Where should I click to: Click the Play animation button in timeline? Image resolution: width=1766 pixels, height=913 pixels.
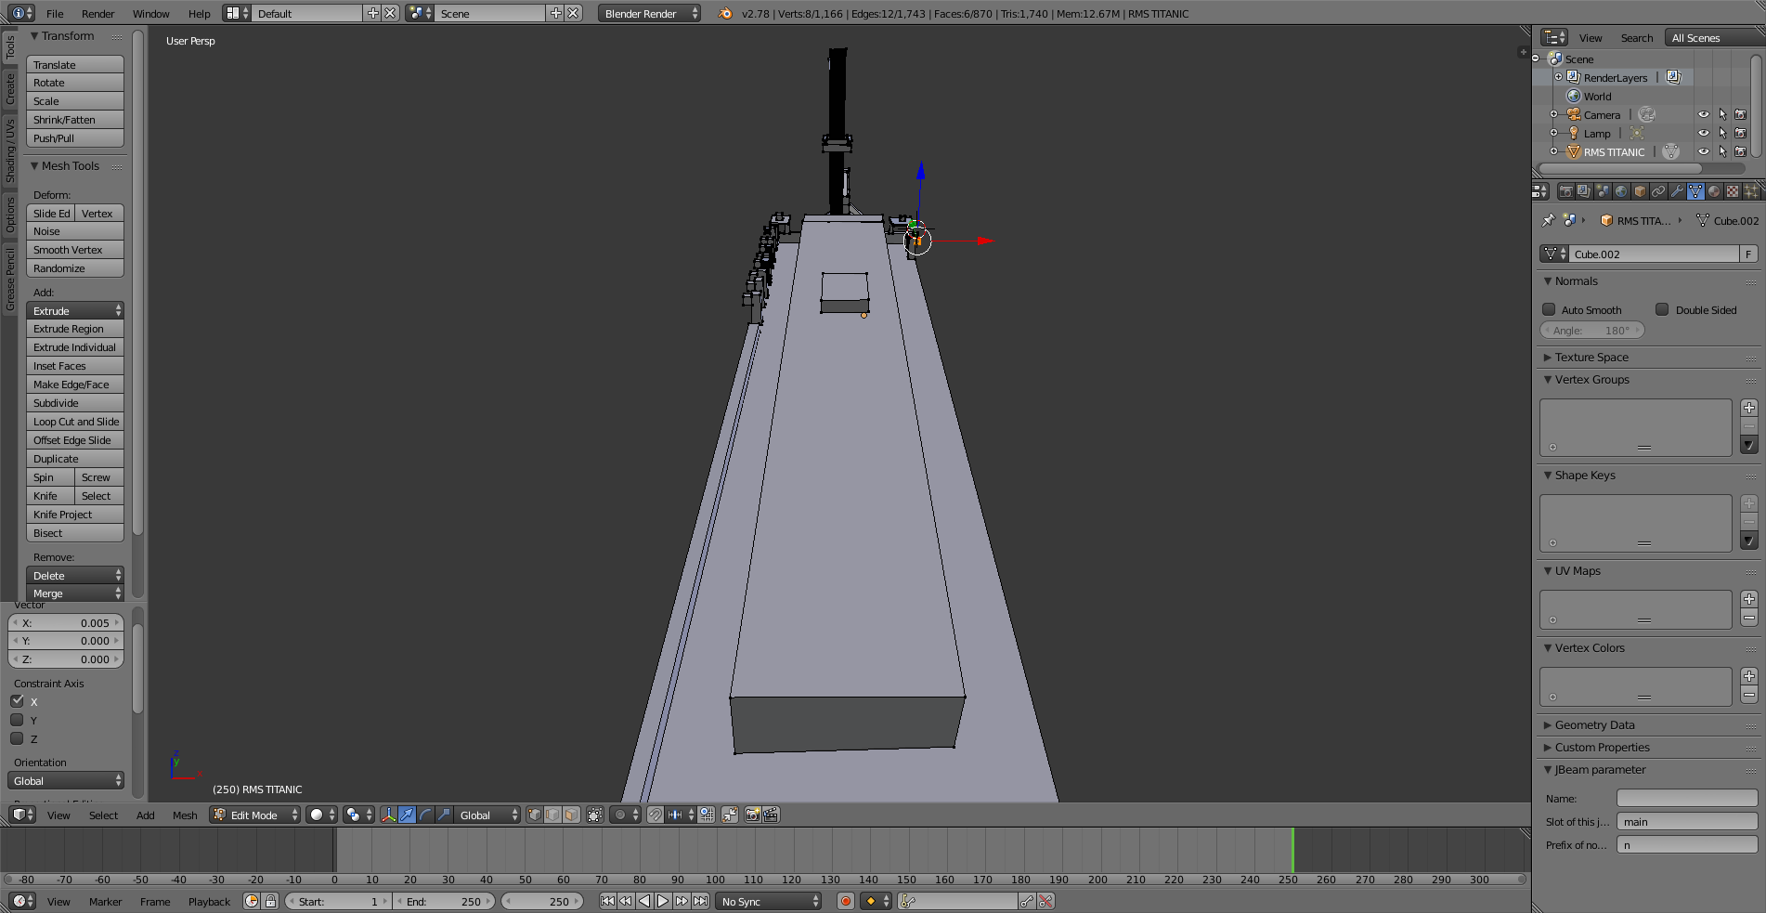click(x=663, y=901)
